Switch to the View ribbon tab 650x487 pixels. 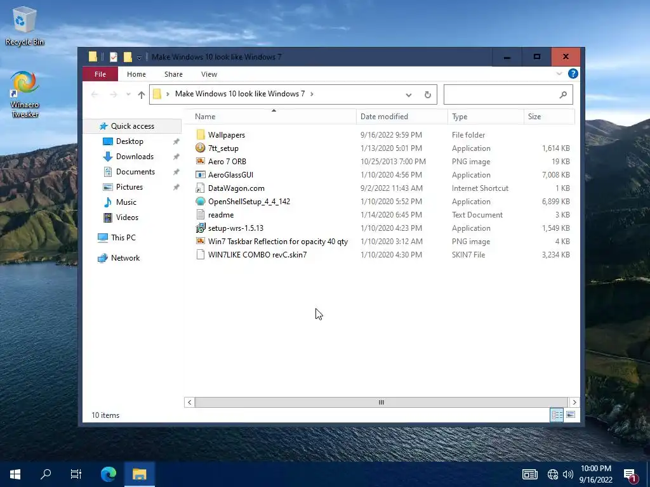click(x=209, y=74)
